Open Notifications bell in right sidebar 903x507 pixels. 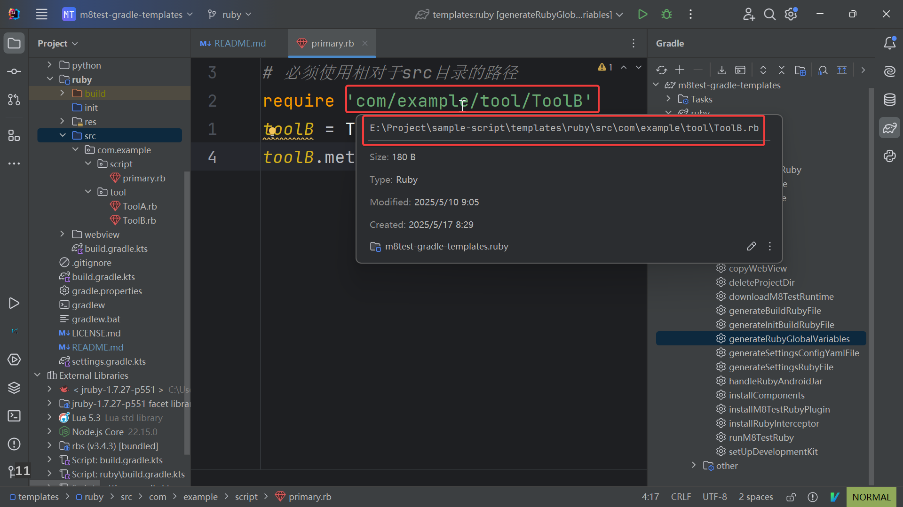coord(889,43)
